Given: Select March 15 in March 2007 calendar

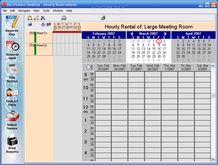Looking at the screenshot, I should (x=154, y=49).
